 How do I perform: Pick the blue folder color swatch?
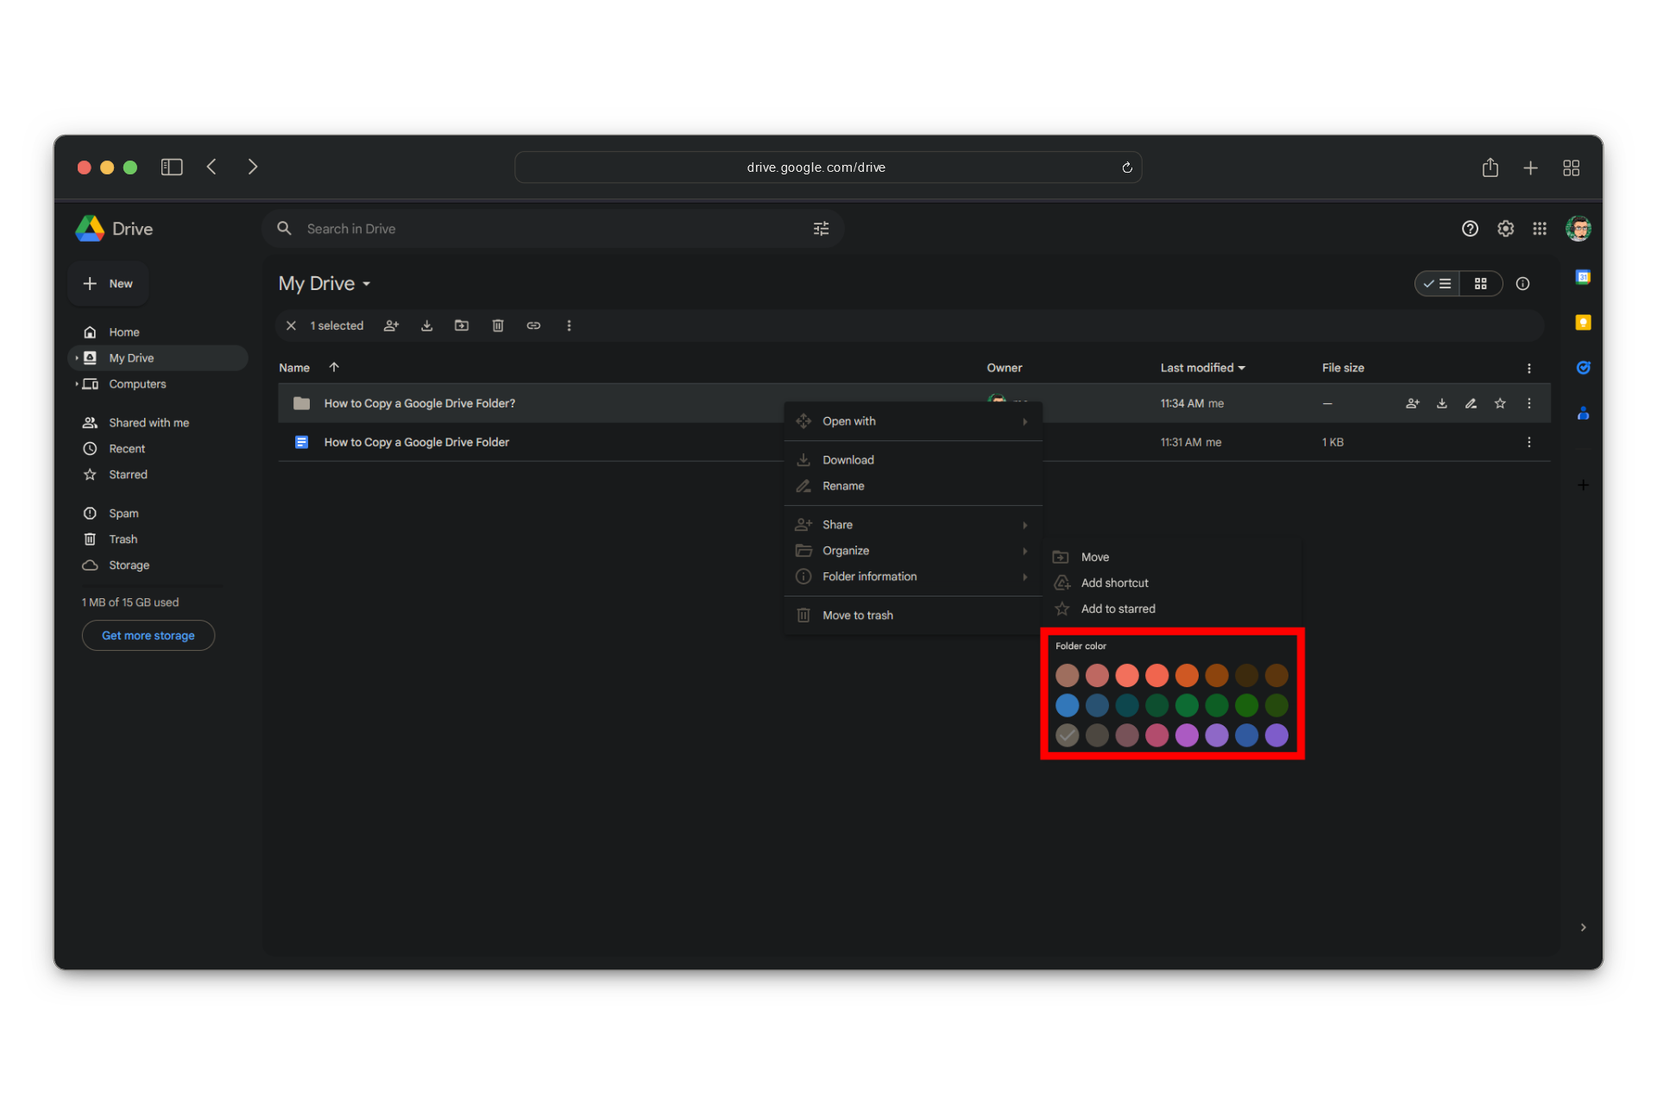[x=1068, y=705]
